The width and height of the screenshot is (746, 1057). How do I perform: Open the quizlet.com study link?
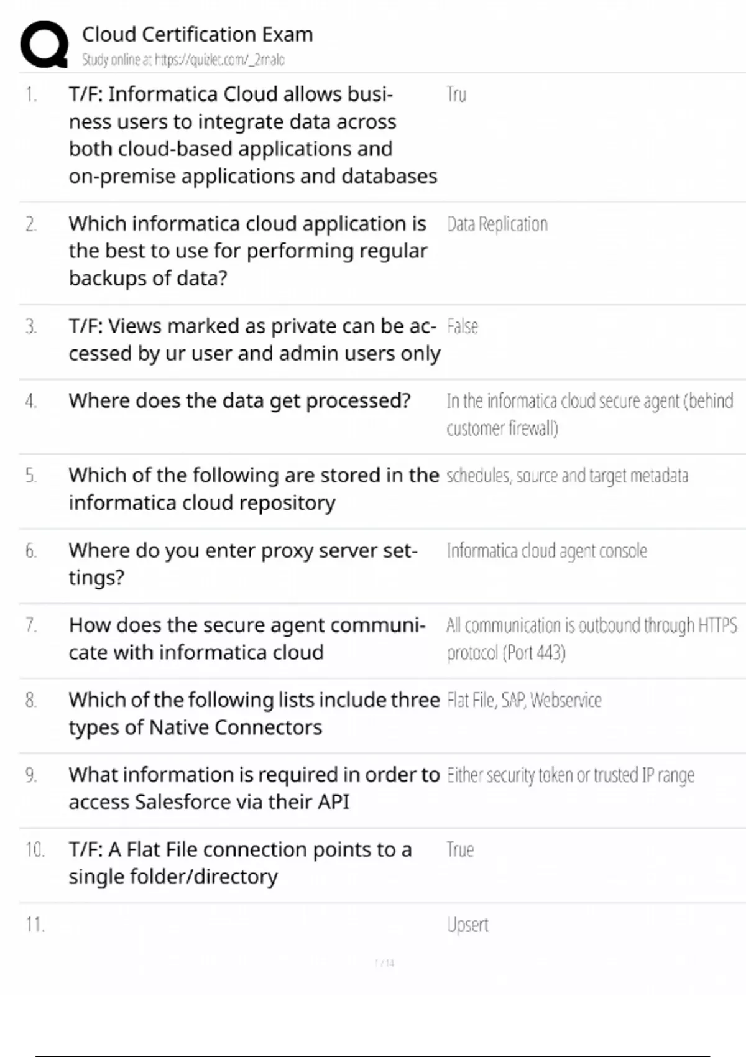[x=183, y=60]
